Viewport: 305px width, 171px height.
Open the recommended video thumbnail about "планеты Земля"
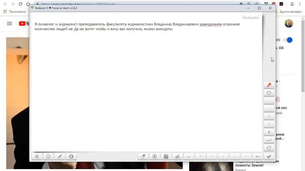tap(211, 166)
